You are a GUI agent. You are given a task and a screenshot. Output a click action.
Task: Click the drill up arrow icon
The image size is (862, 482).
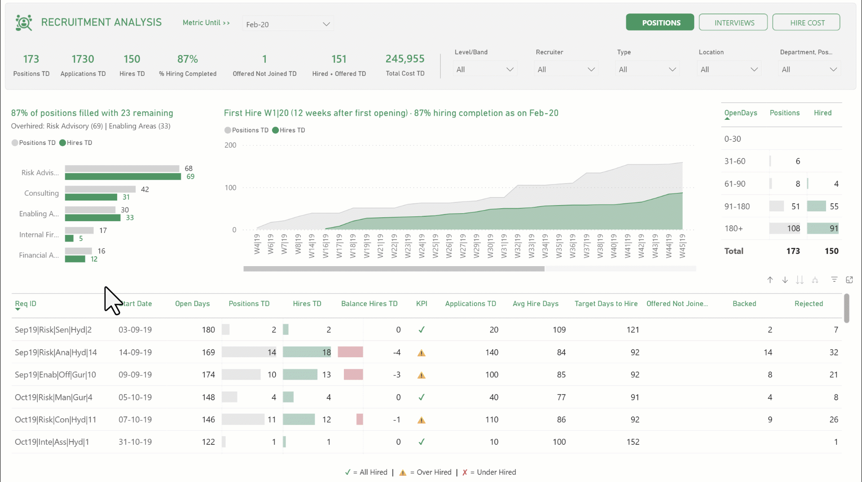770,280
